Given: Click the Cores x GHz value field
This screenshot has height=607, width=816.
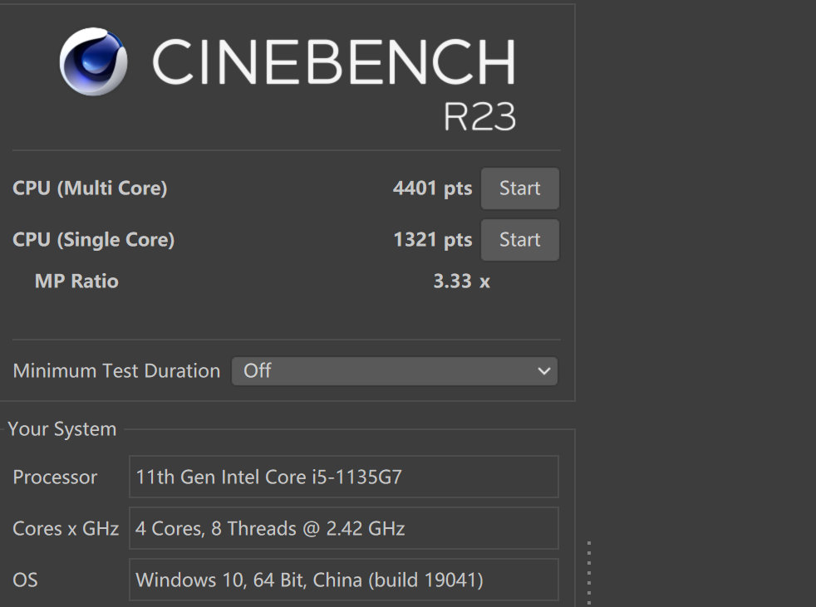Looking at the screenshot, I should click(x=343, y=529).
